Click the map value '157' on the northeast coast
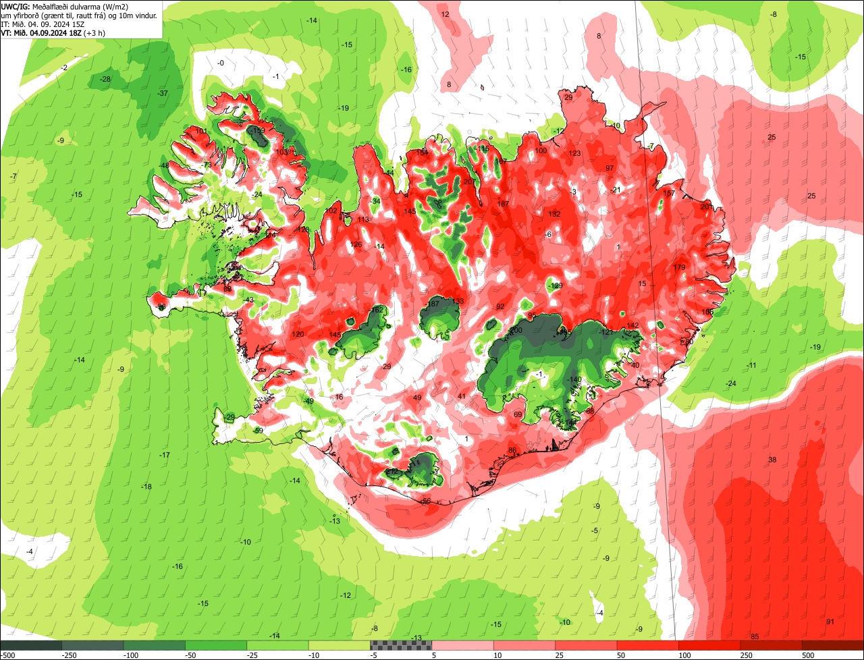864x660 pixels. click(669, 194)
